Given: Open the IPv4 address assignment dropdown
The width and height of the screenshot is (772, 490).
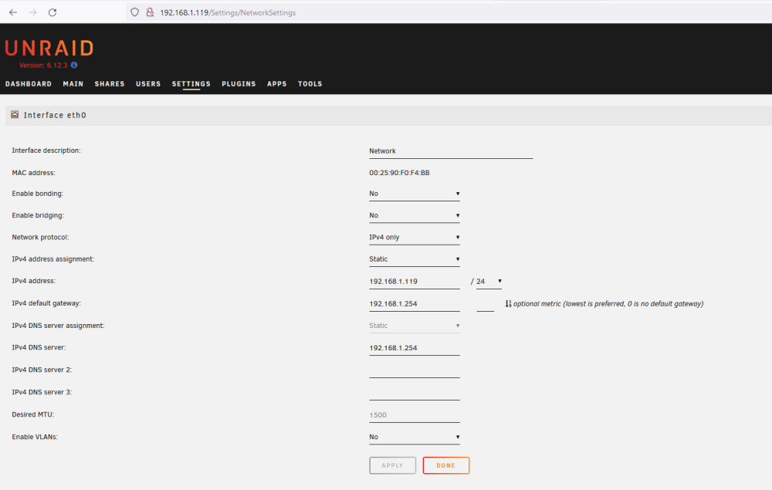Looking at the screenshot, I should 414,259.
